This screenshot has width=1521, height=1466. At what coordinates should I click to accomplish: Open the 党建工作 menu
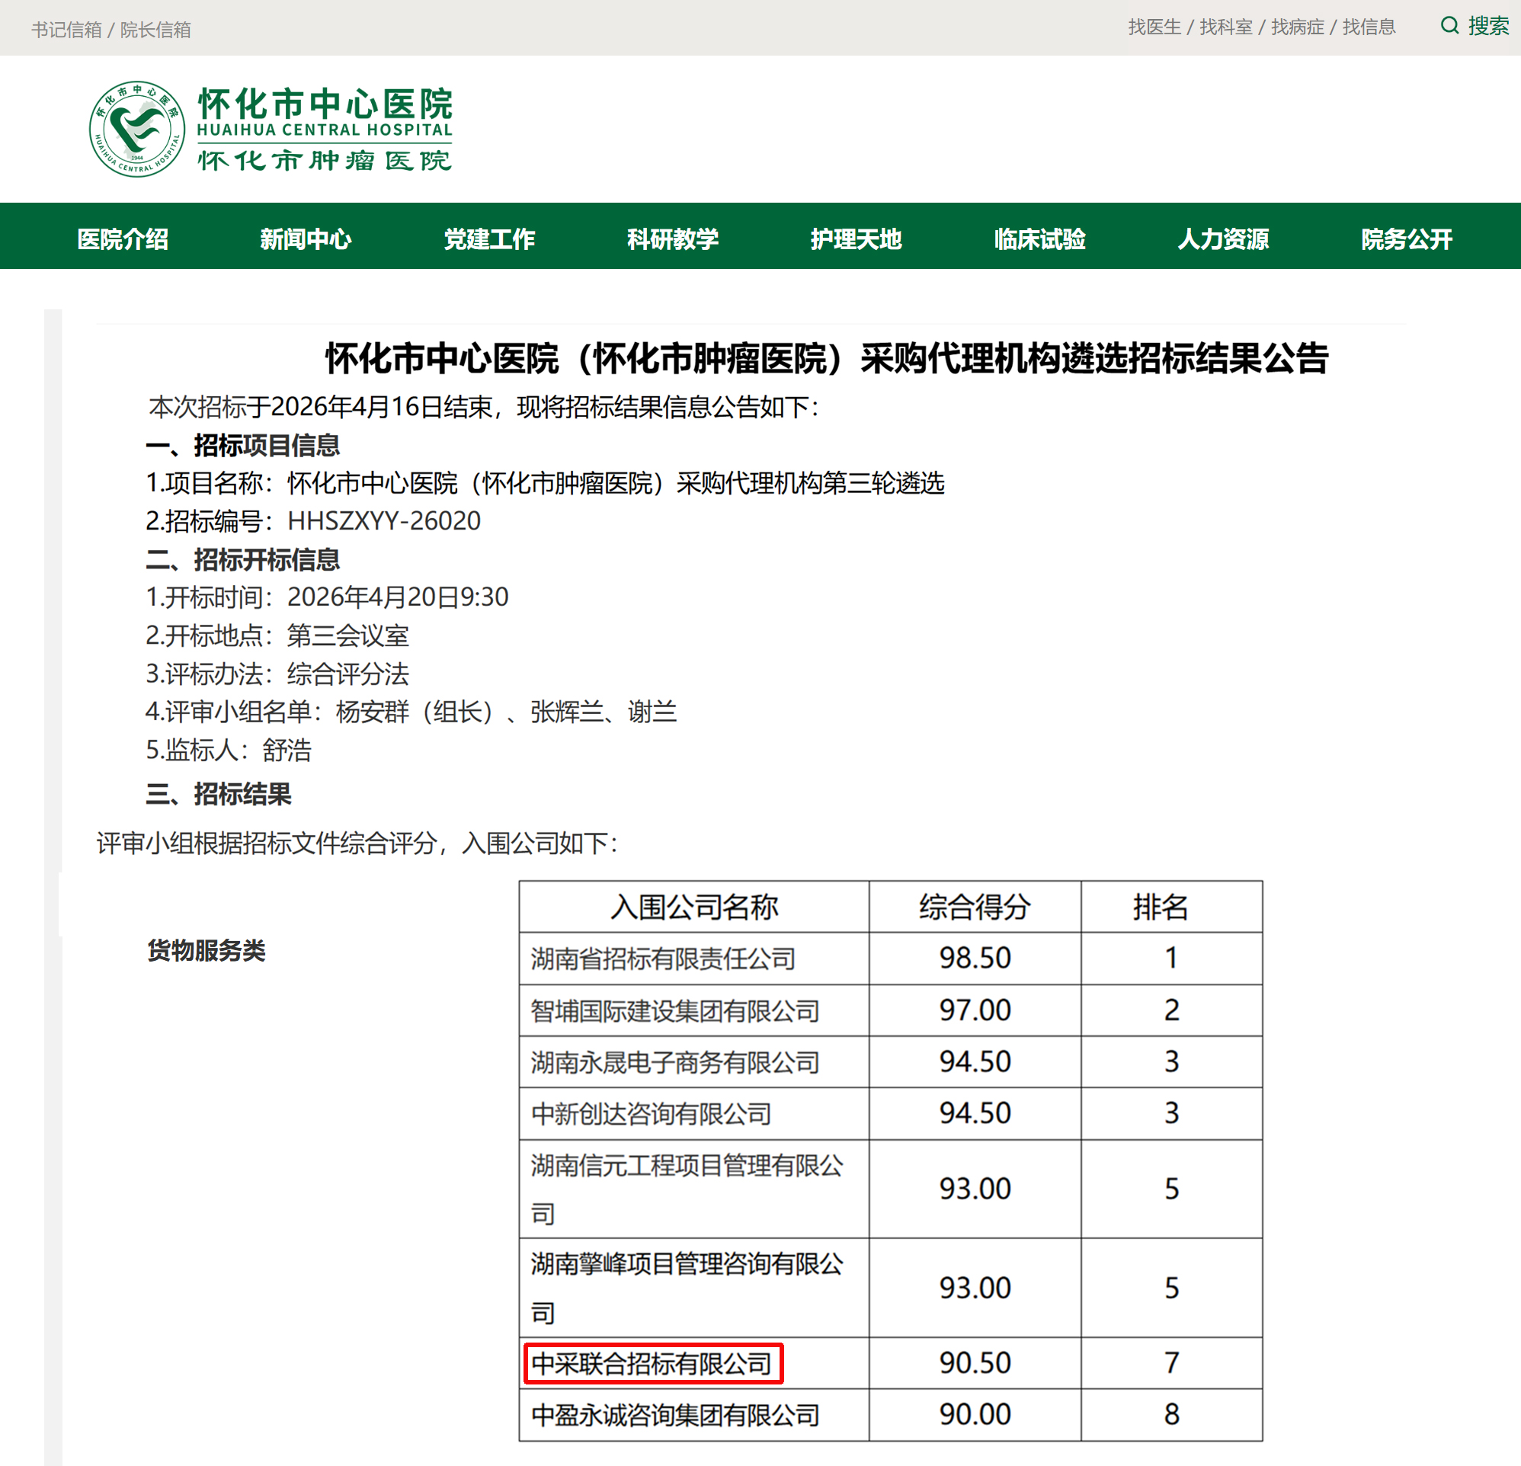point(490,239)
